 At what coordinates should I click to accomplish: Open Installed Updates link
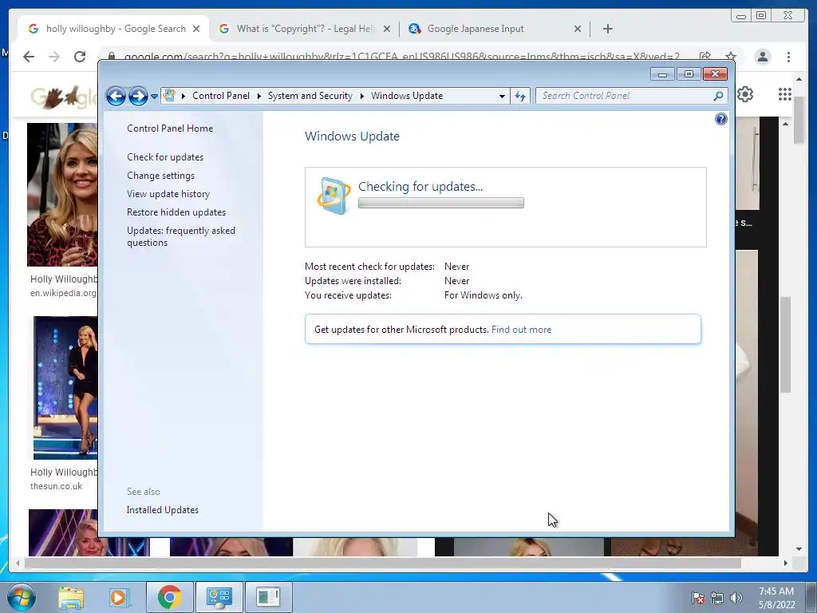click(163, 510)
